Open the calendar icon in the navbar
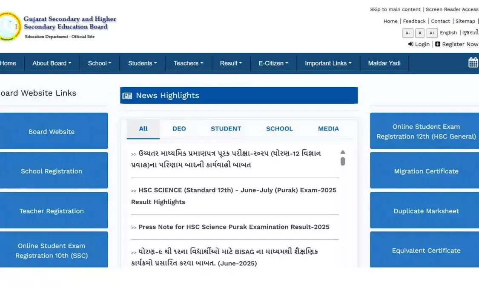The image size is (479, 287). pyautogui.click(x=473, y=63)
